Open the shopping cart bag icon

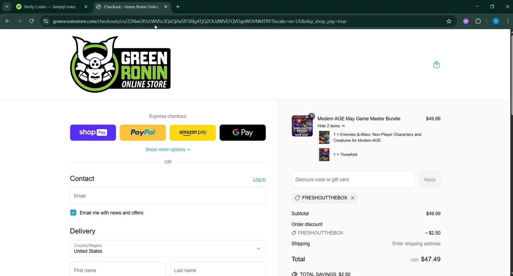[x=436, y=65]
